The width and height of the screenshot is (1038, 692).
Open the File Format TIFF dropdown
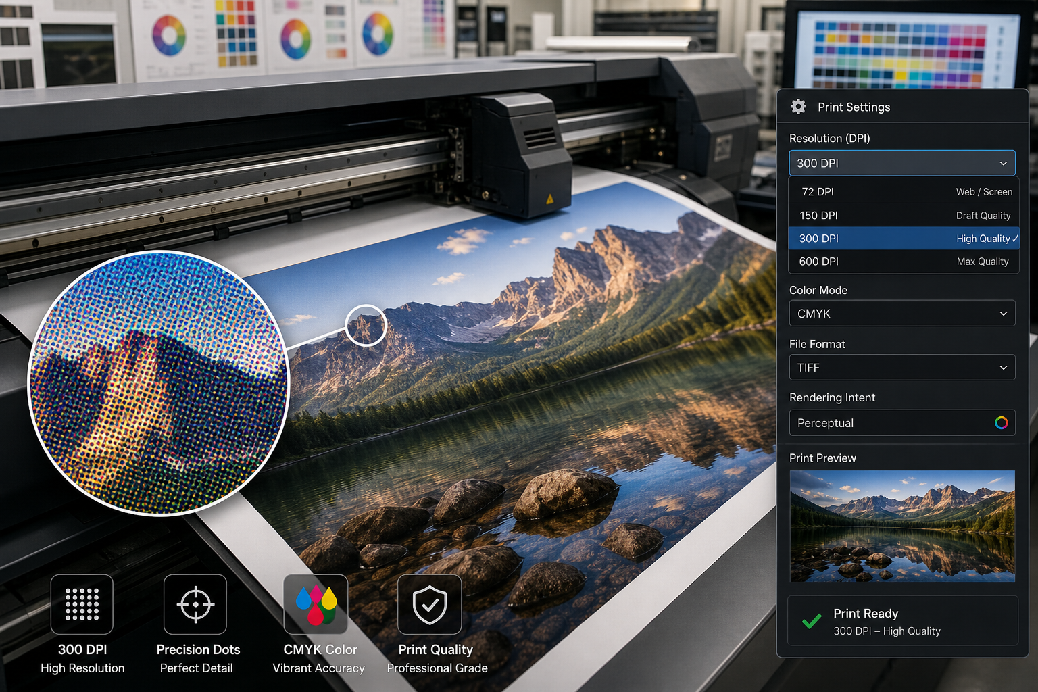point(901,368)
